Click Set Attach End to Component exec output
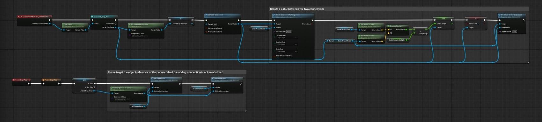This screenshot has height=122, width=542. point(524,20)
